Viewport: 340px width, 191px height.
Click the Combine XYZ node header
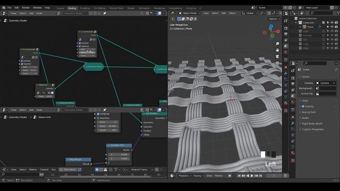pos(119,145)
